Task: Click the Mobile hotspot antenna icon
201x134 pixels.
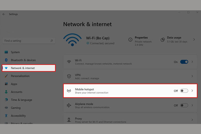Action: pos(69,91)
